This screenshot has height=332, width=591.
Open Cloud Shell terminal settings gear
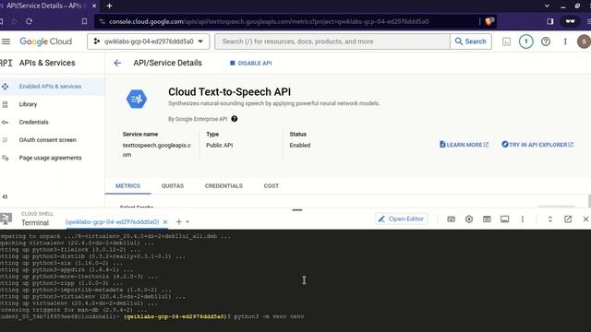[x=469, y=219]
